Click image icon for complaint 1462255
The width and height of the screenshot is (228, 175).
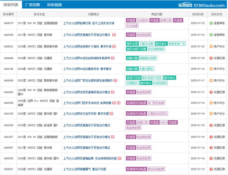tap(114, 103)
